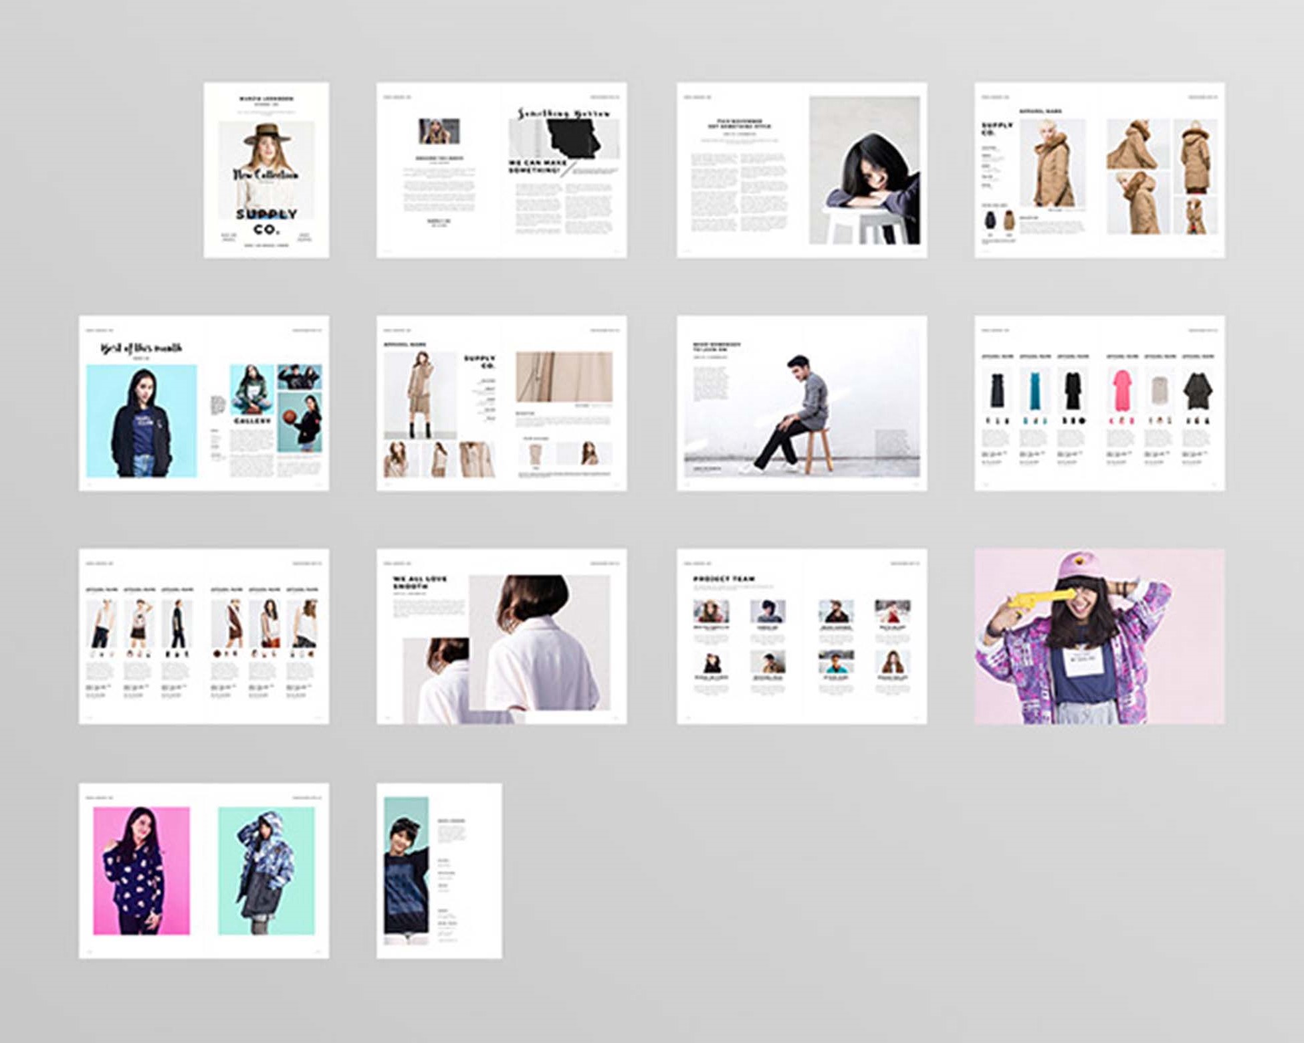The width and height of the screenshot is (1304, 1043).
Task: Open spread with pink and mint portraits
Action: point(203,871)
